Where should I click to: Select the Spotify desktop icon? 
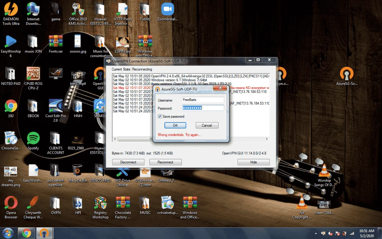click(x=33, y=141)
